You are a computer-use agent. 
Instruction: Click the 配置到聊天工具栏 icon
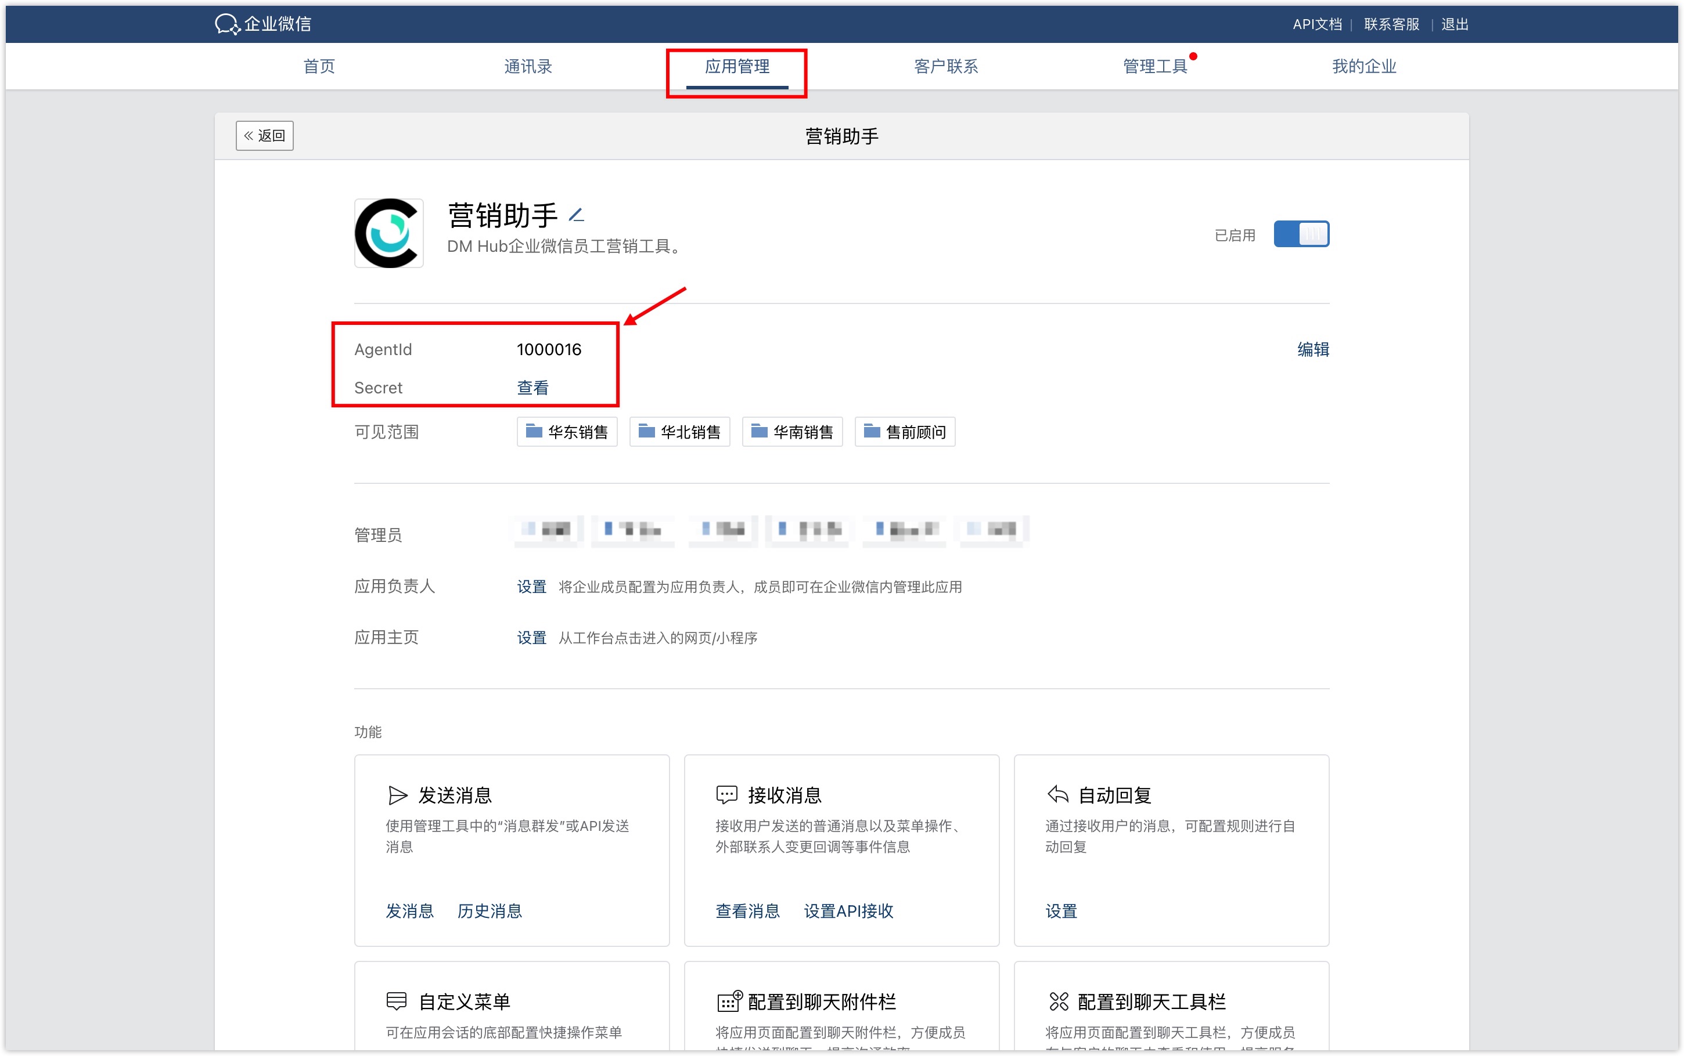tap(1059, 1001)
